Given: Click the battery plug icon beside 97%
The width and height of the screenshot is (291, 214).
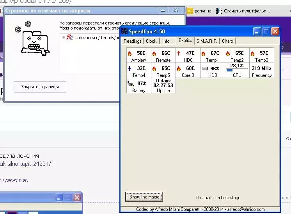Looking at the screenshot, I should click(131, 84).
